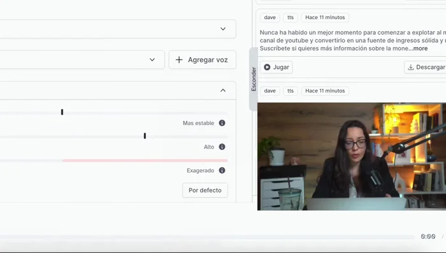Screen dimensions: 446x253
Task: Click the dave tag above the webcam video
Action: coord(270,90)
